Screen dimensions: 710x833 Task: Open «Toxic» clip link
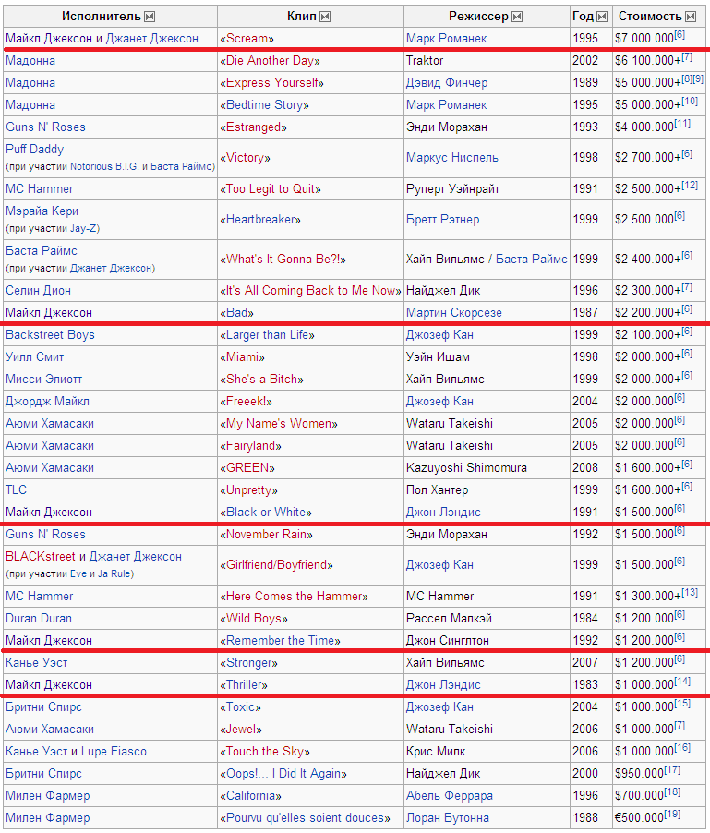pyautogui.click(x=241, y=707)
